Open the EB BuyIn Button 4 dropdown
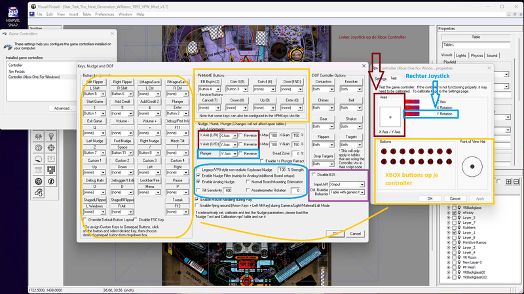Screen dimensions: 524x294 pos(210,89)
